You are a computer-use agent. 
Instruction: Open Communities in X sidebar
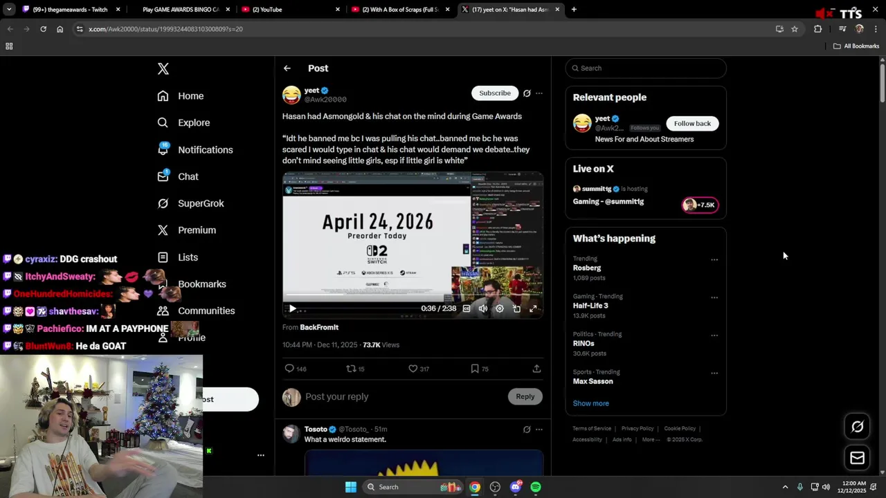coord(196,311)
